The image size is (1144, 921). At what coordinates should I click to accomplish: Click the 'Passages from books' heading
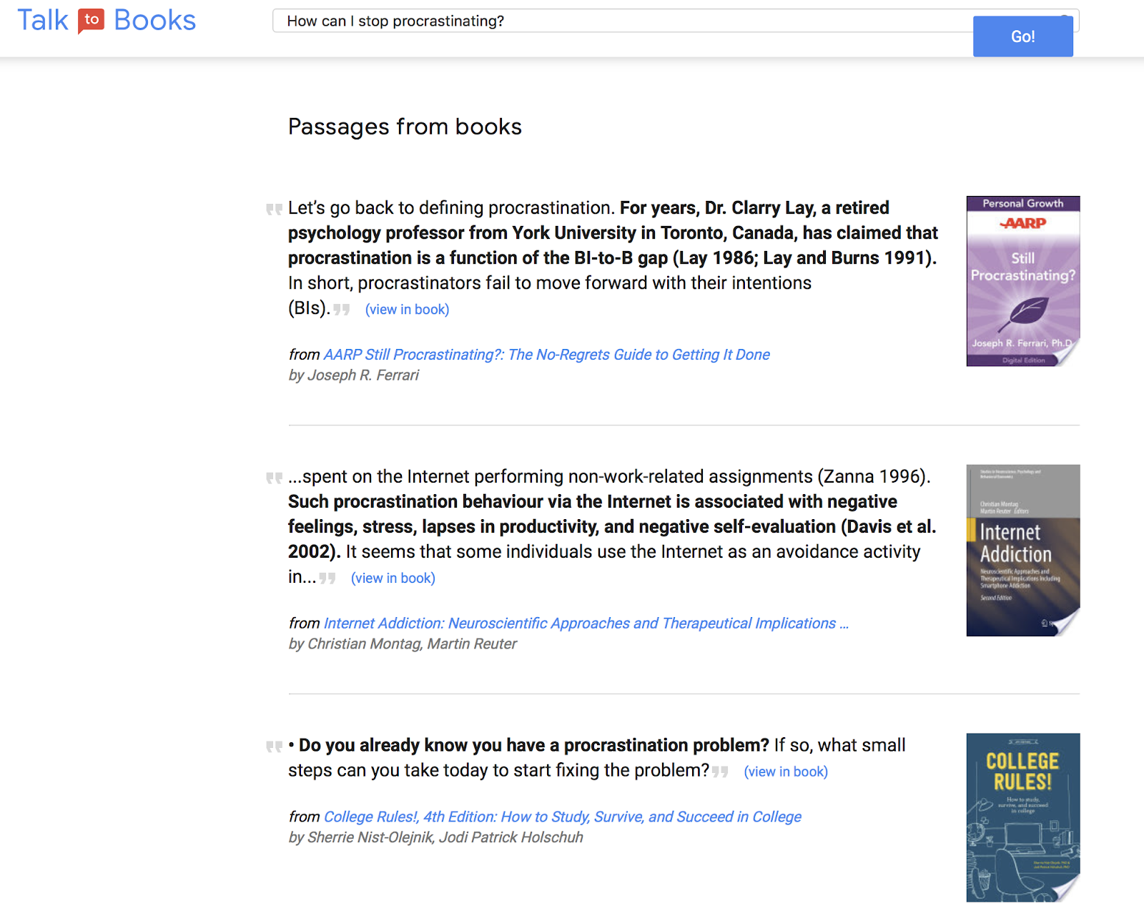coord(405,127)
